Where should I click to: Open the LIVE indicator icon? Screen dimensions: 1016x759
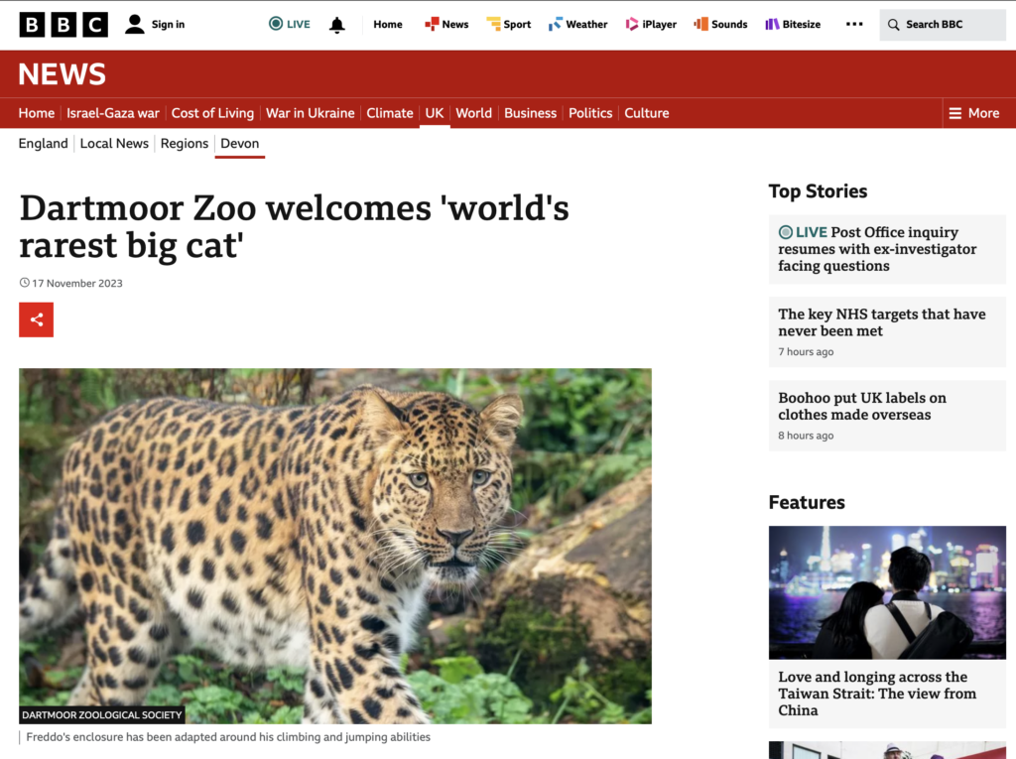(x=276, y=24)
